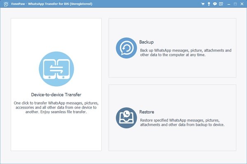Select the Device-to-device Transfer heading

pyautogui.click(x=56, y=94)
